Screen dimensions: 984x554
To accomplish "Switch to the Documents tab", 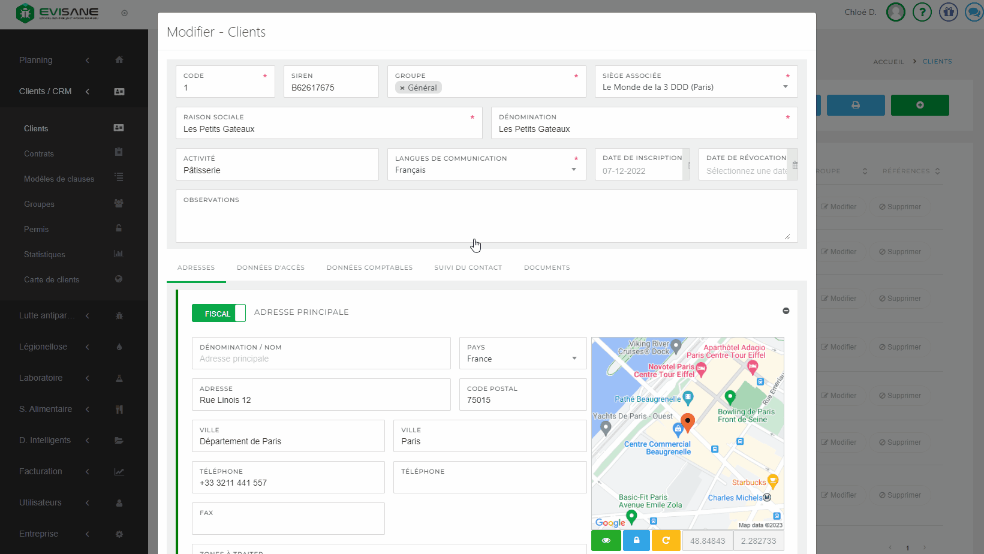I will (547, 267).
